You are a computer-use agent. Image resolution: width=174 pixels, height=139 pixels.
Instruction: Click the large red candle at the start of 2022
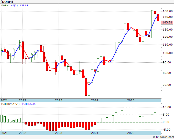(x=23, y=50)
